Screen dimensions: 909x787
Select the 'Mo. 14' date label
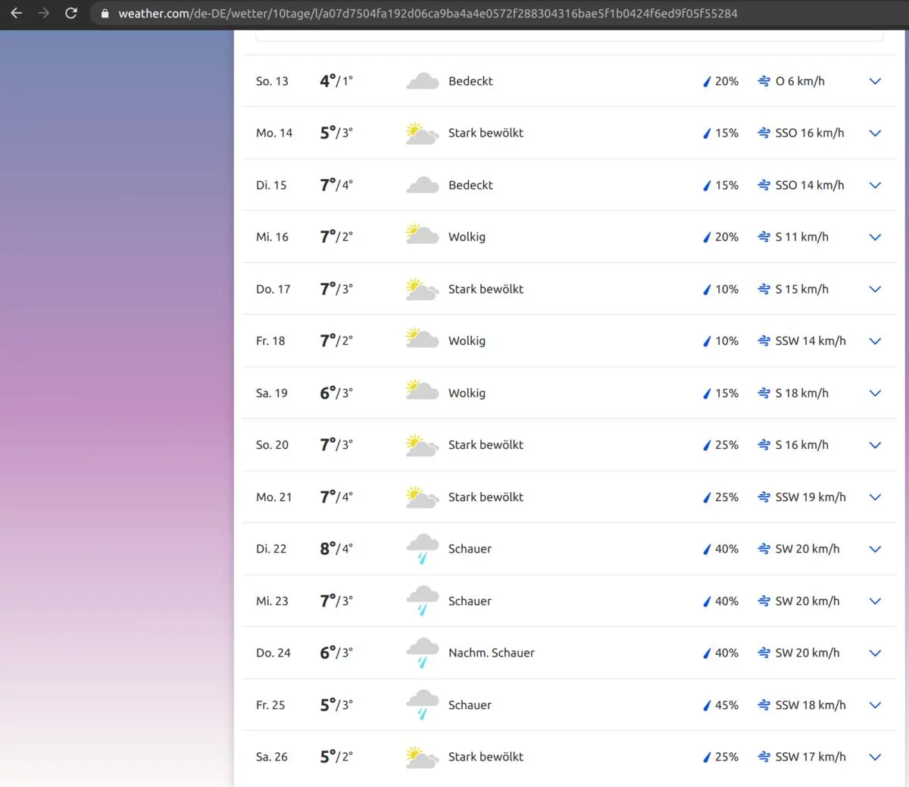click(274, 133)
